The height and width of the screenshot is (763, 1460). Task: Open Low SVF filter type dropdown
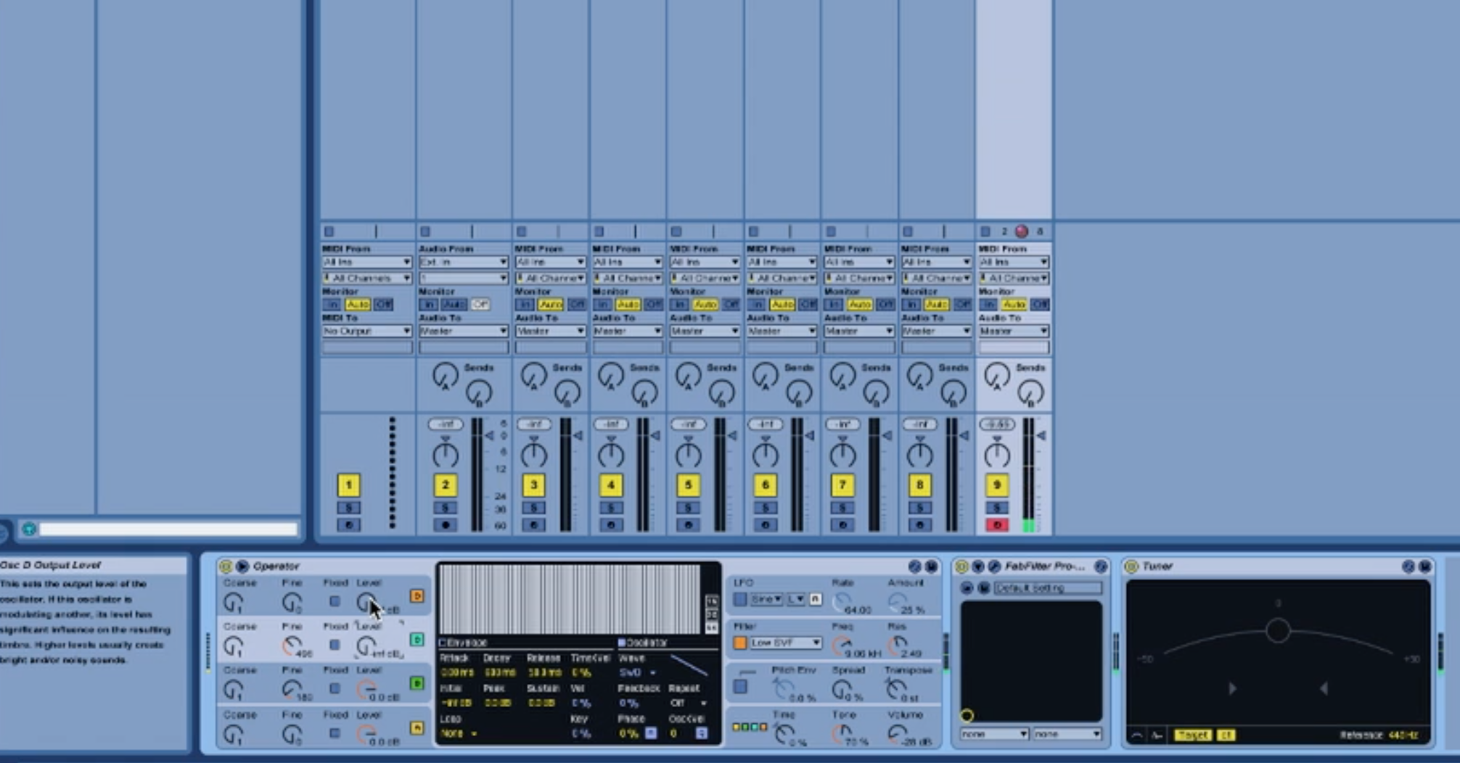click(x=786, y=643)
